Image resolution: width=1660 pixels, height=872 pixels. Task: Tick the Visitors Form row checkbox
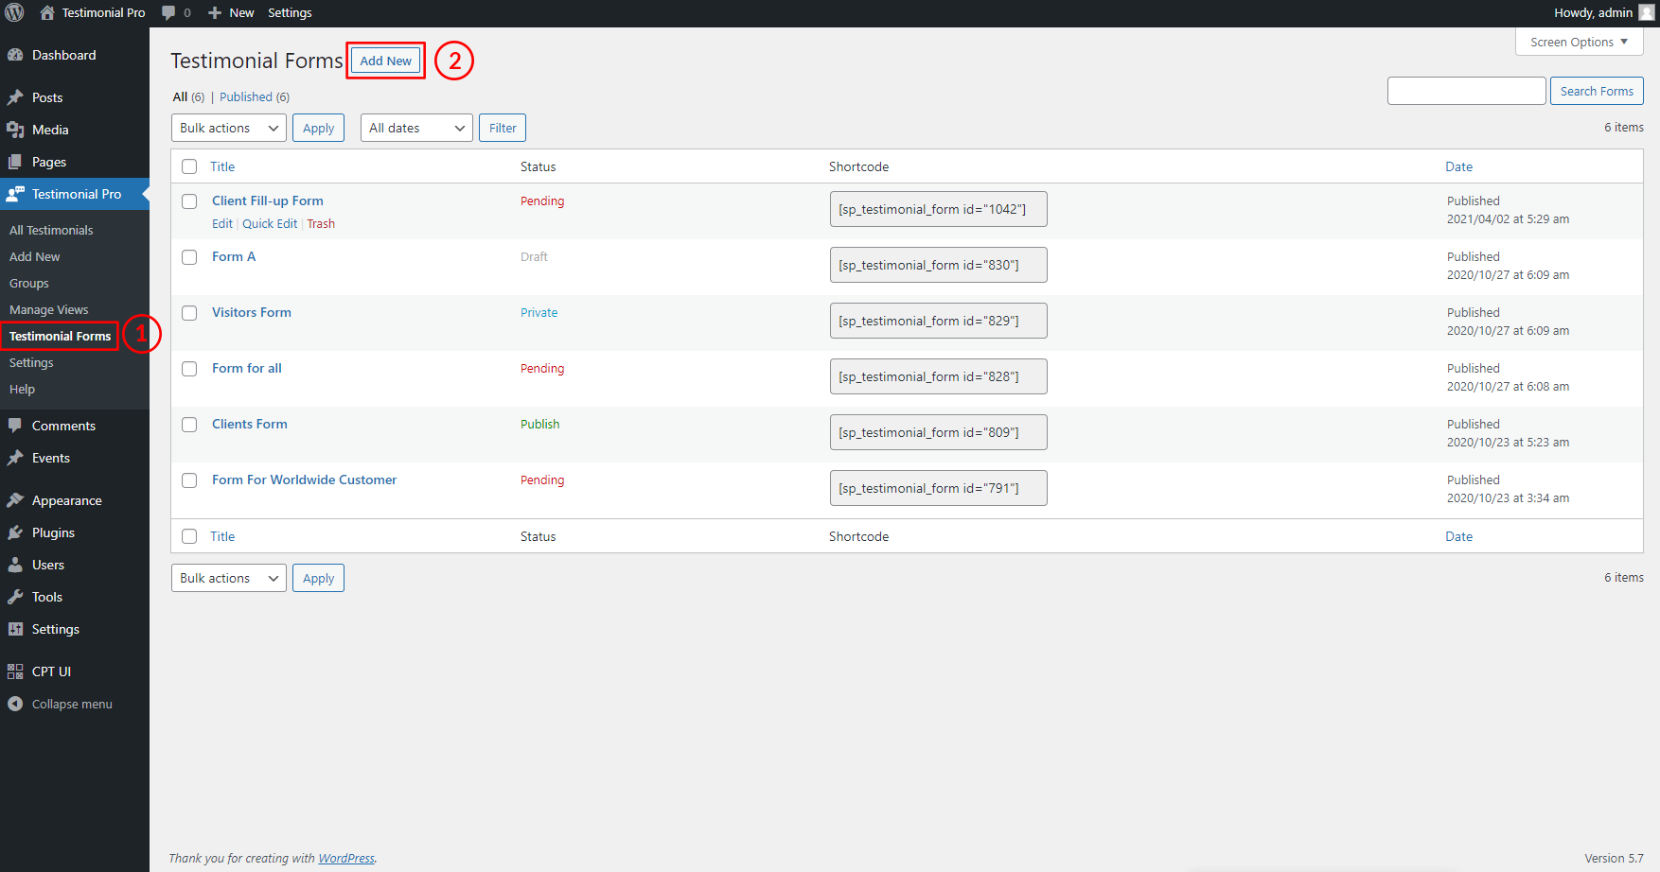coord(189,313)
